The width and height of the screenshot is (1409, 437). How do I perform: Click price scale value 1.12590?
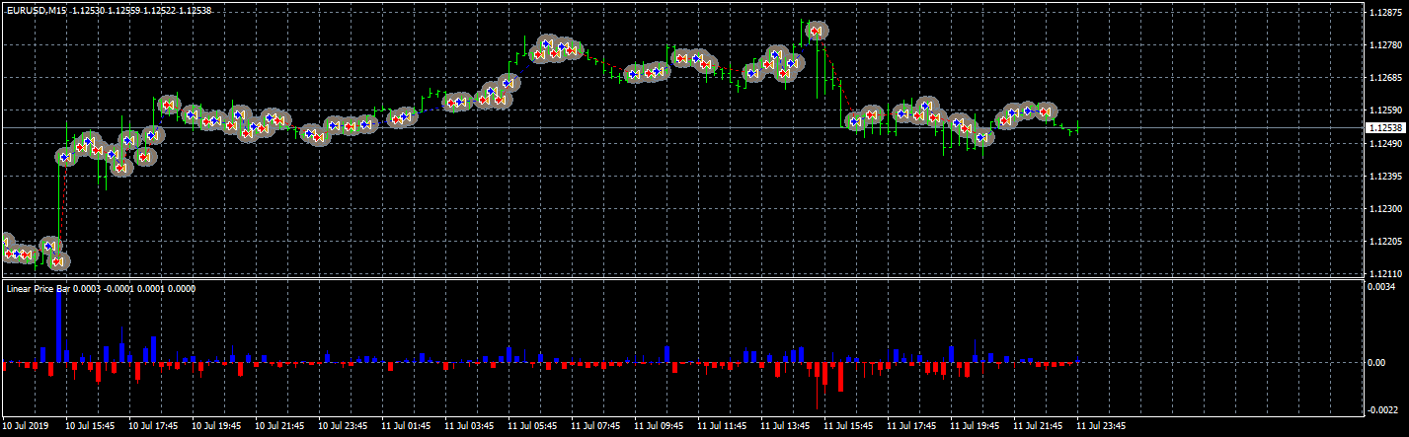(x=1384, y=110)
